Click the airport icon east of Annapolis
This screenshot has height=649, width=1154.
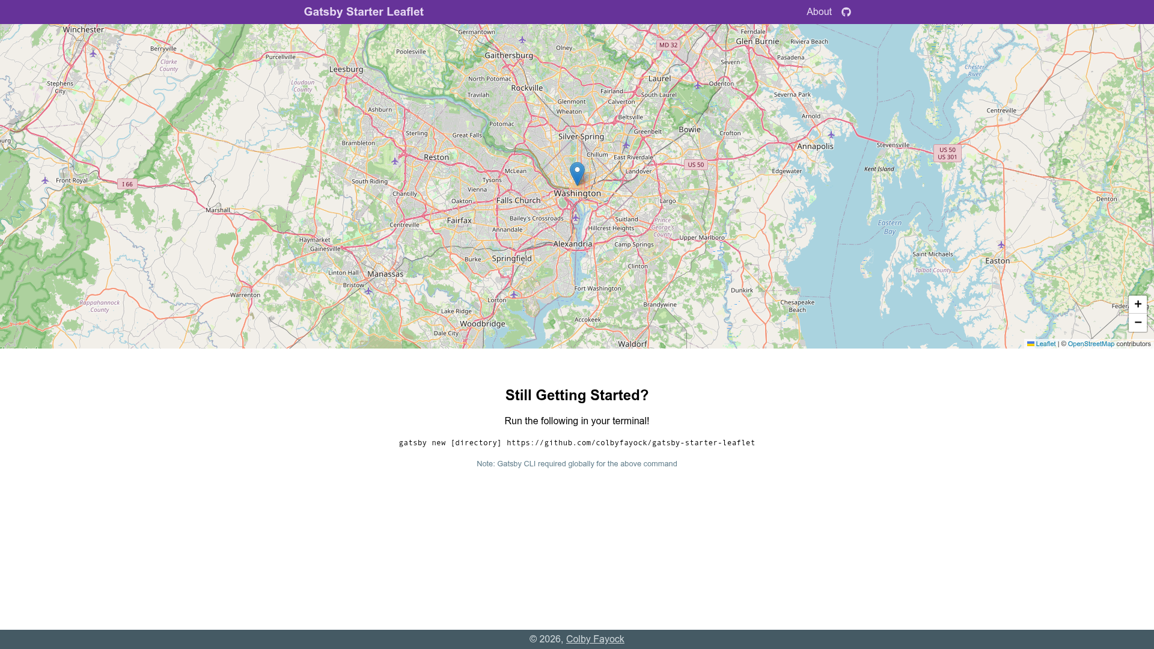pyautogui.click(x=831, y=135)
